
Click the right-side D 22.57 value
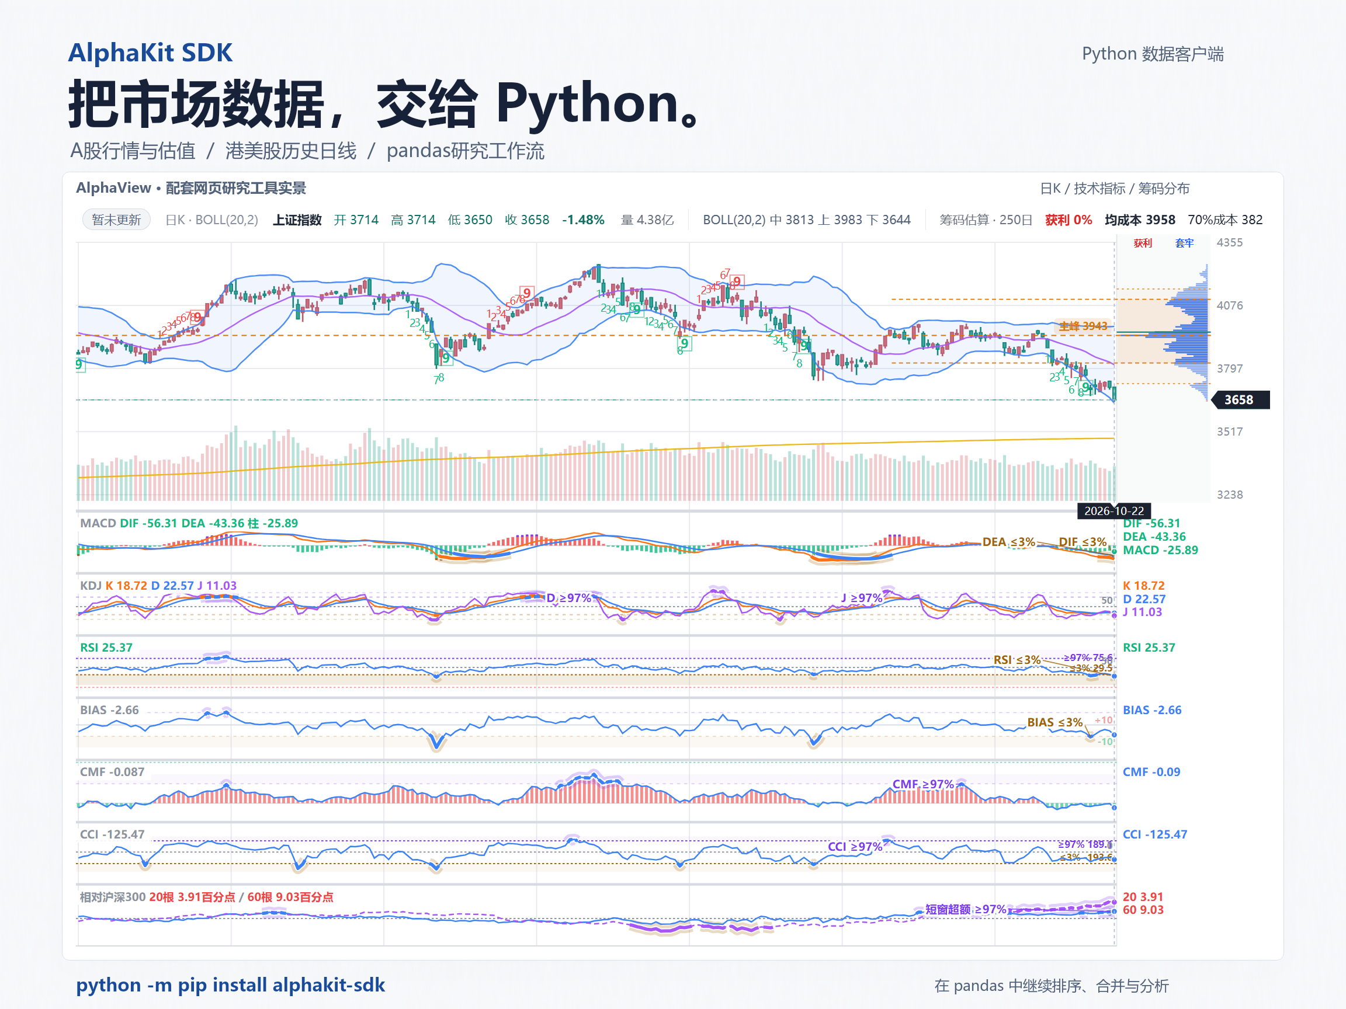pyautogui.click(x=1144, y=599)
